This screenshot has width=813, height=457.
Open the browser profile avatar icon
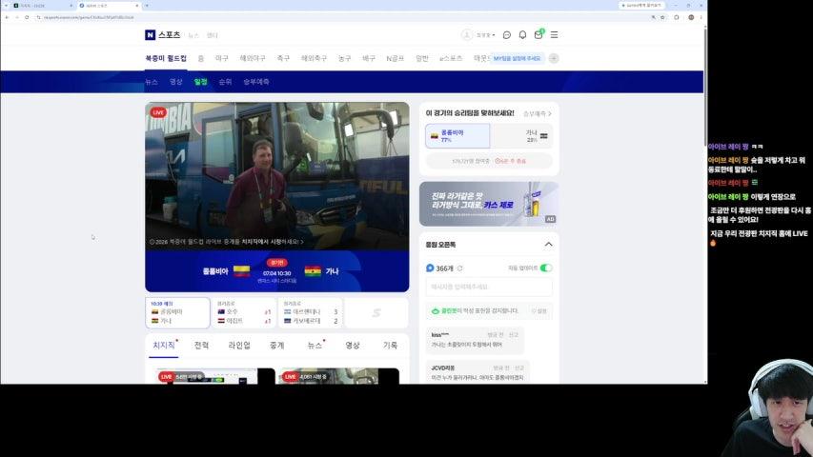[691, 17]
